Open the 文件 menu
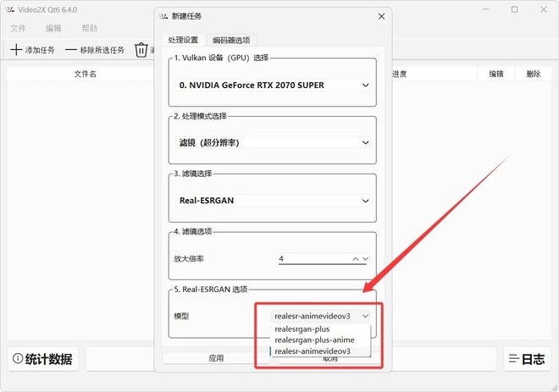This screenshot has height=392, width=559. pos(18,28)
